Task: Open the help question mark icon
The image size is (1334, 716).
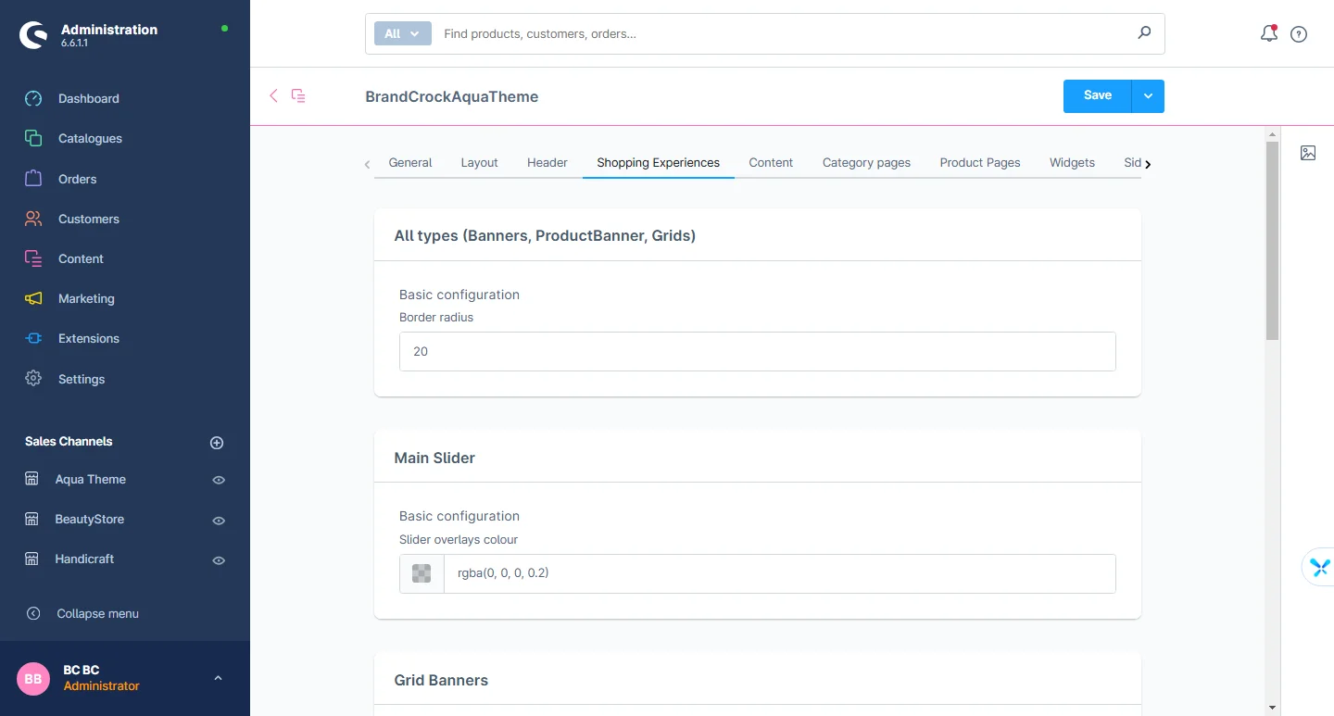Action: pos(1299,34)
